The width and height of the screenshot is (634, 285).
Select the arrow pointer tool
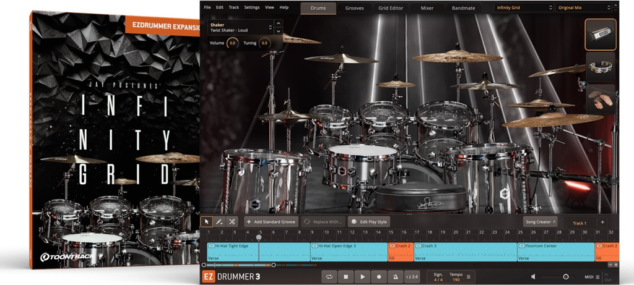(x=207, y=221)
